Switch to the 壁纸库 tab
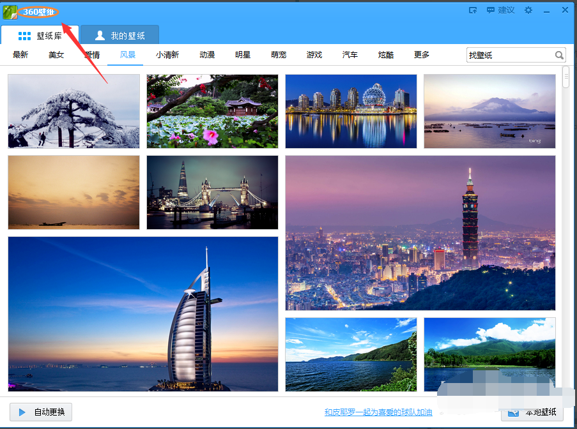The height and width of the screenshot is (429, 577). [x=40, y=36]
